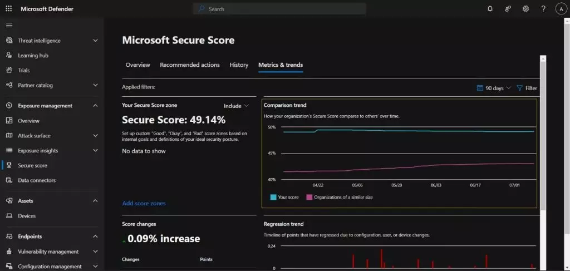Open the Include dropdown for score zone

point(236,106)
